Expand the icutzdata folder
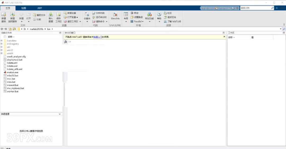Image resolution: width=286 pixels, height=149 pixels. [2, 41]
